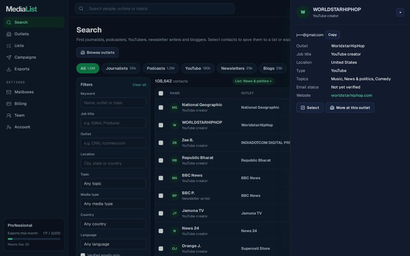Check the BBC News YouTube creator checkbox
Screen dimensions: 410x256
pos(161,178)
